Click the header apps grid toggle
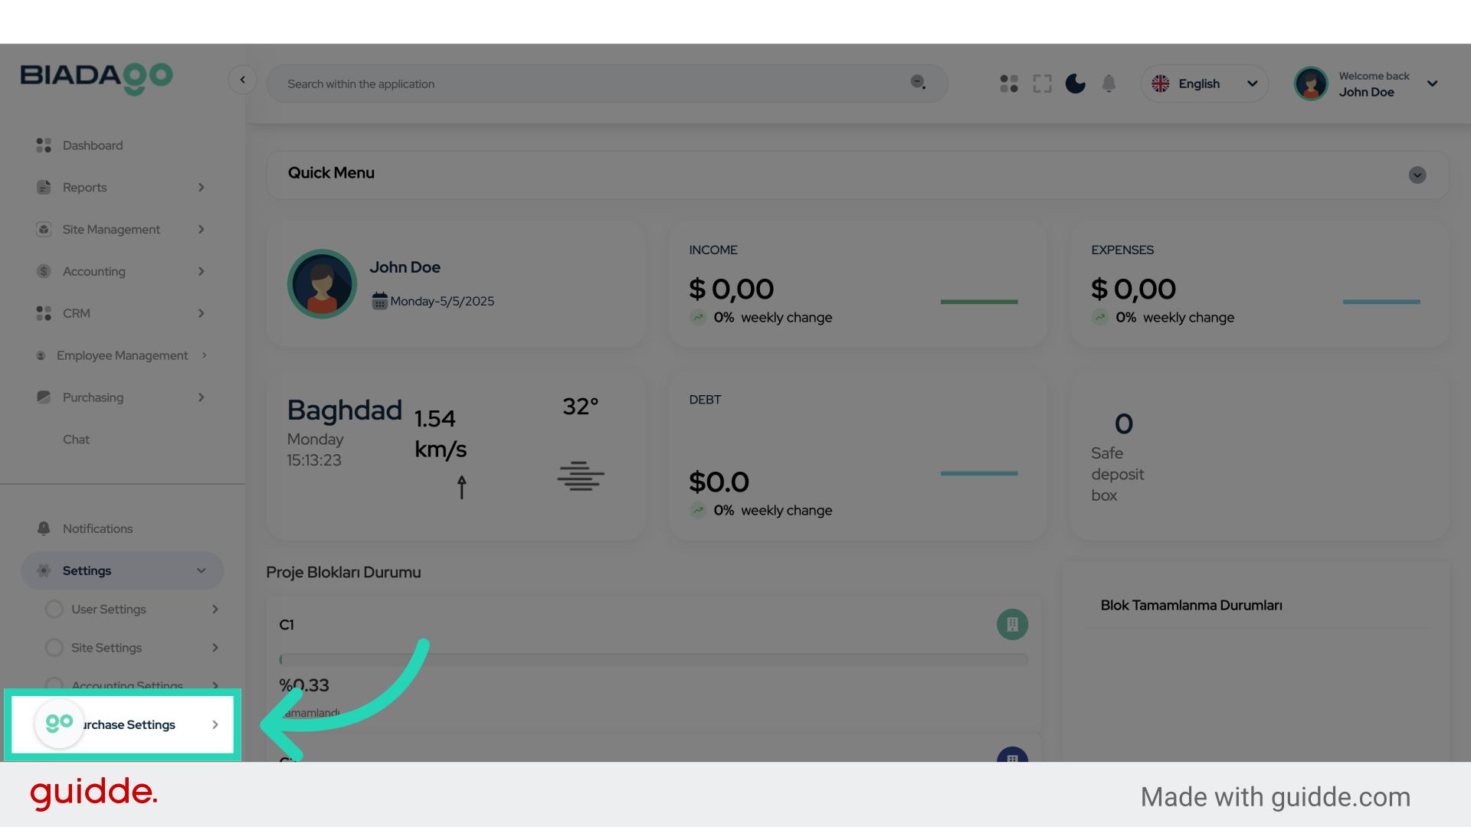Screen dimensions: 1471x827 pos(1008,83)
